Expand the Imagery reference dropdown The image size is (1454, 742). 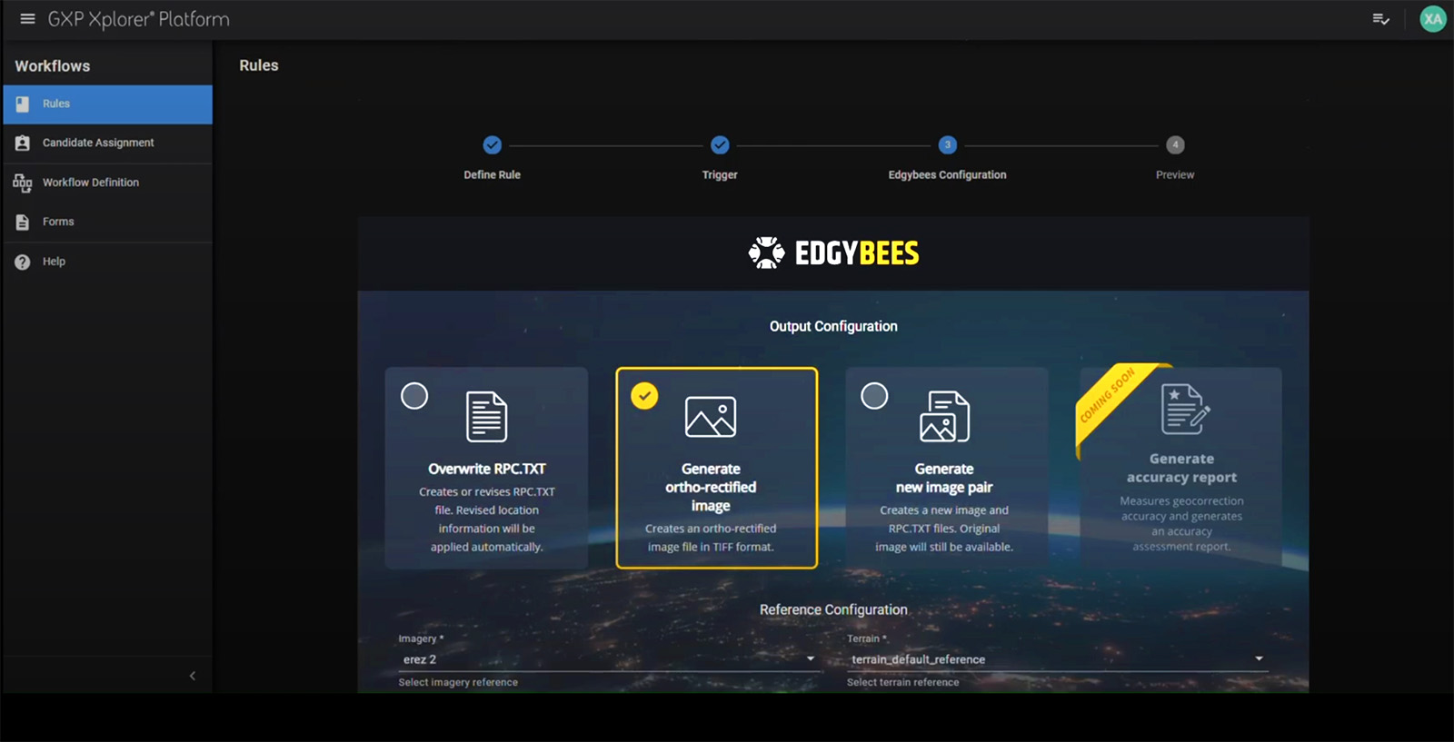(810, 659)
